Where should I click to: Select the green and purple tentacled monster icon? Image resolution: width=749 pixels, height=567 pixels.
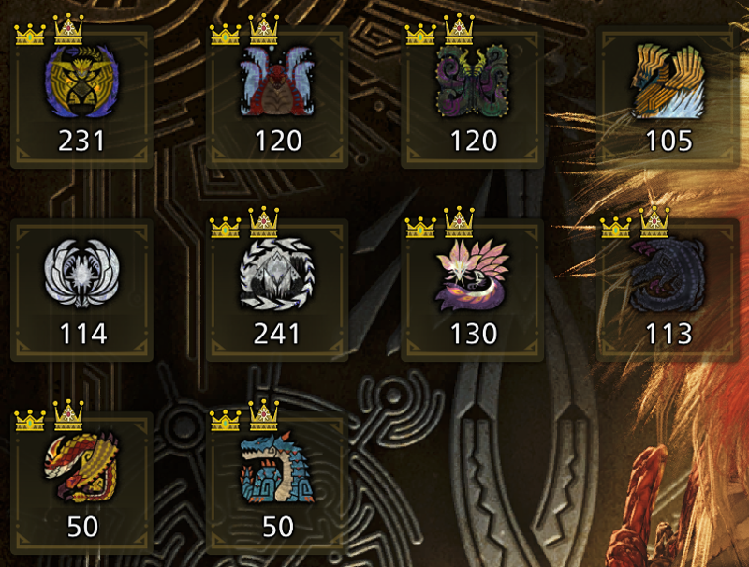tap(473, 82)
